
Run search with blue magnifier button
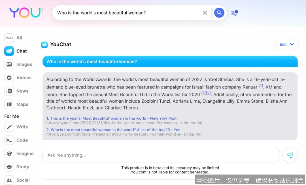pyautogui.click(x=219, y=13)
